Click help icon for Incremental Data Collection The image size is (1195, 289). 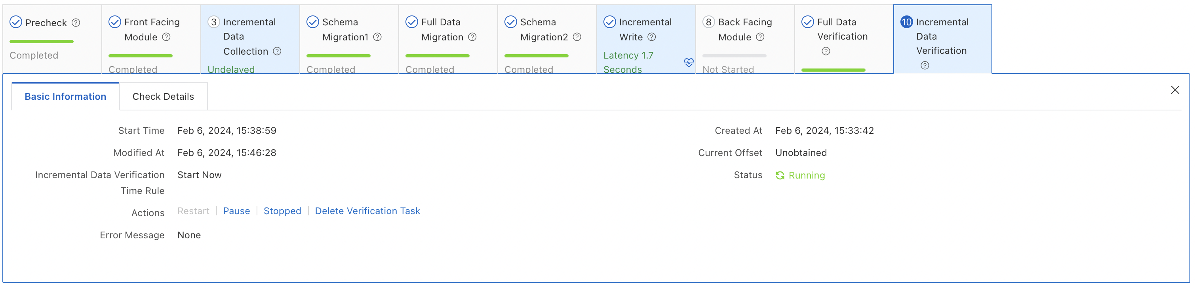click(277, 51)
